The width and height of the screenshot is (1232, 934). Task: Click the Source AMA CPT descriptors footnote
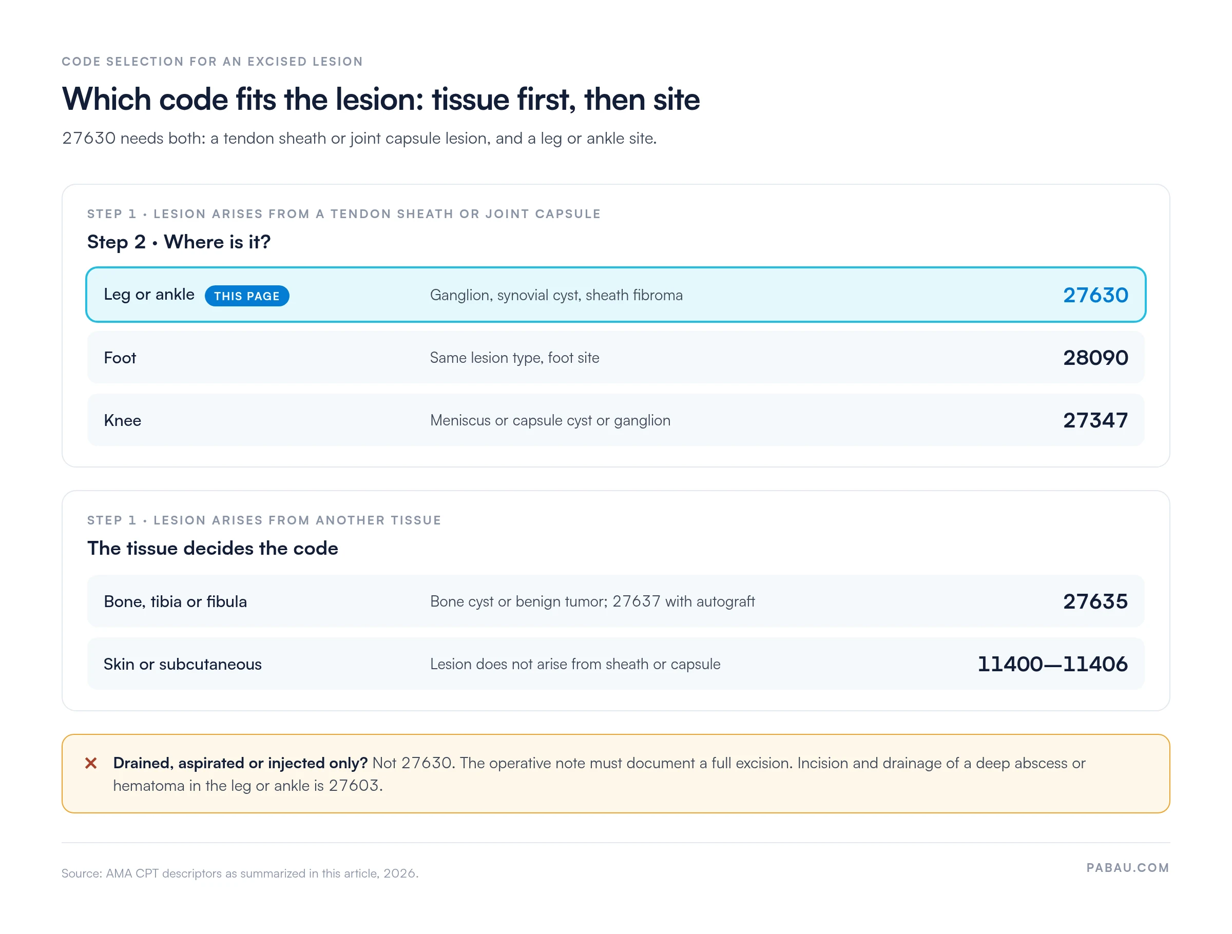point(240,873)
